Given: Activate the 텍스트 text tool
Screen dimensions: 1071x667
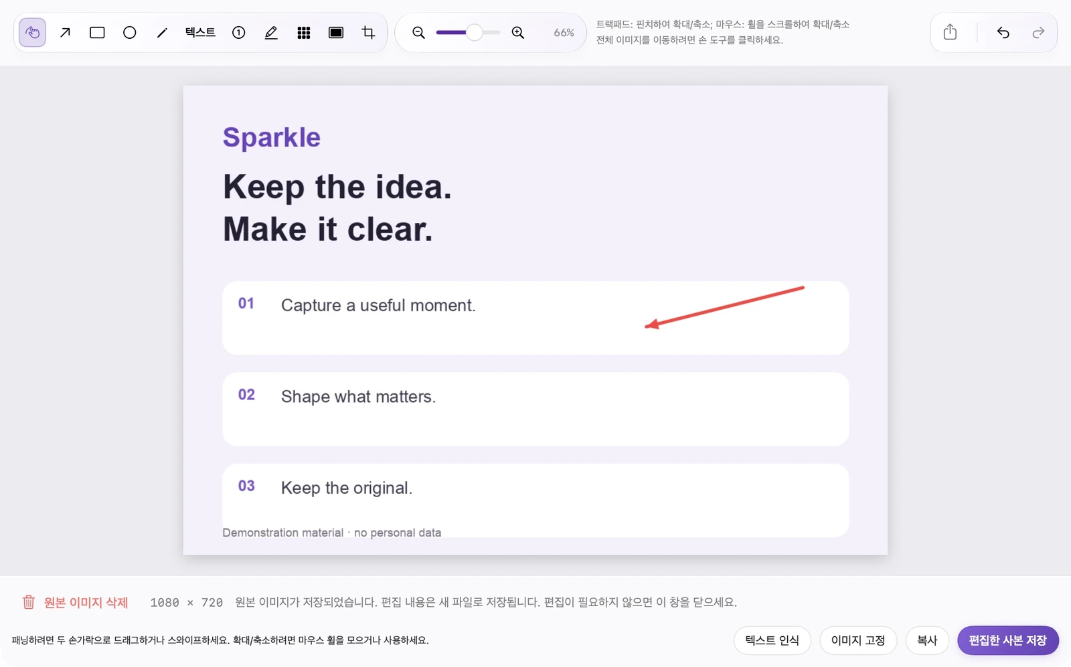Looking at the screenshot, I should pyautogui.click(x=200, y=32).
